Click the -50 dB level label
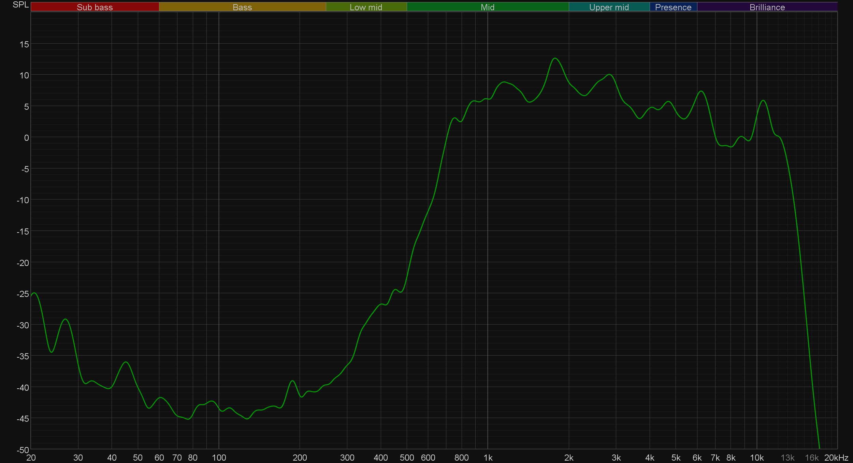 (23, 450)
